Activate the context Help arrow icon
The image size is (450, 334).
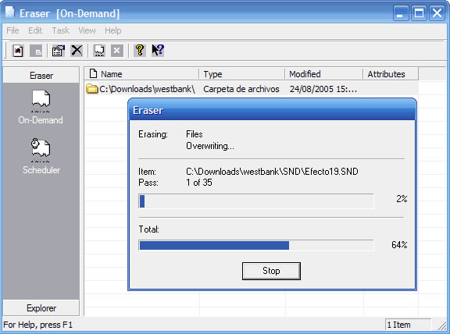point(158,51)
